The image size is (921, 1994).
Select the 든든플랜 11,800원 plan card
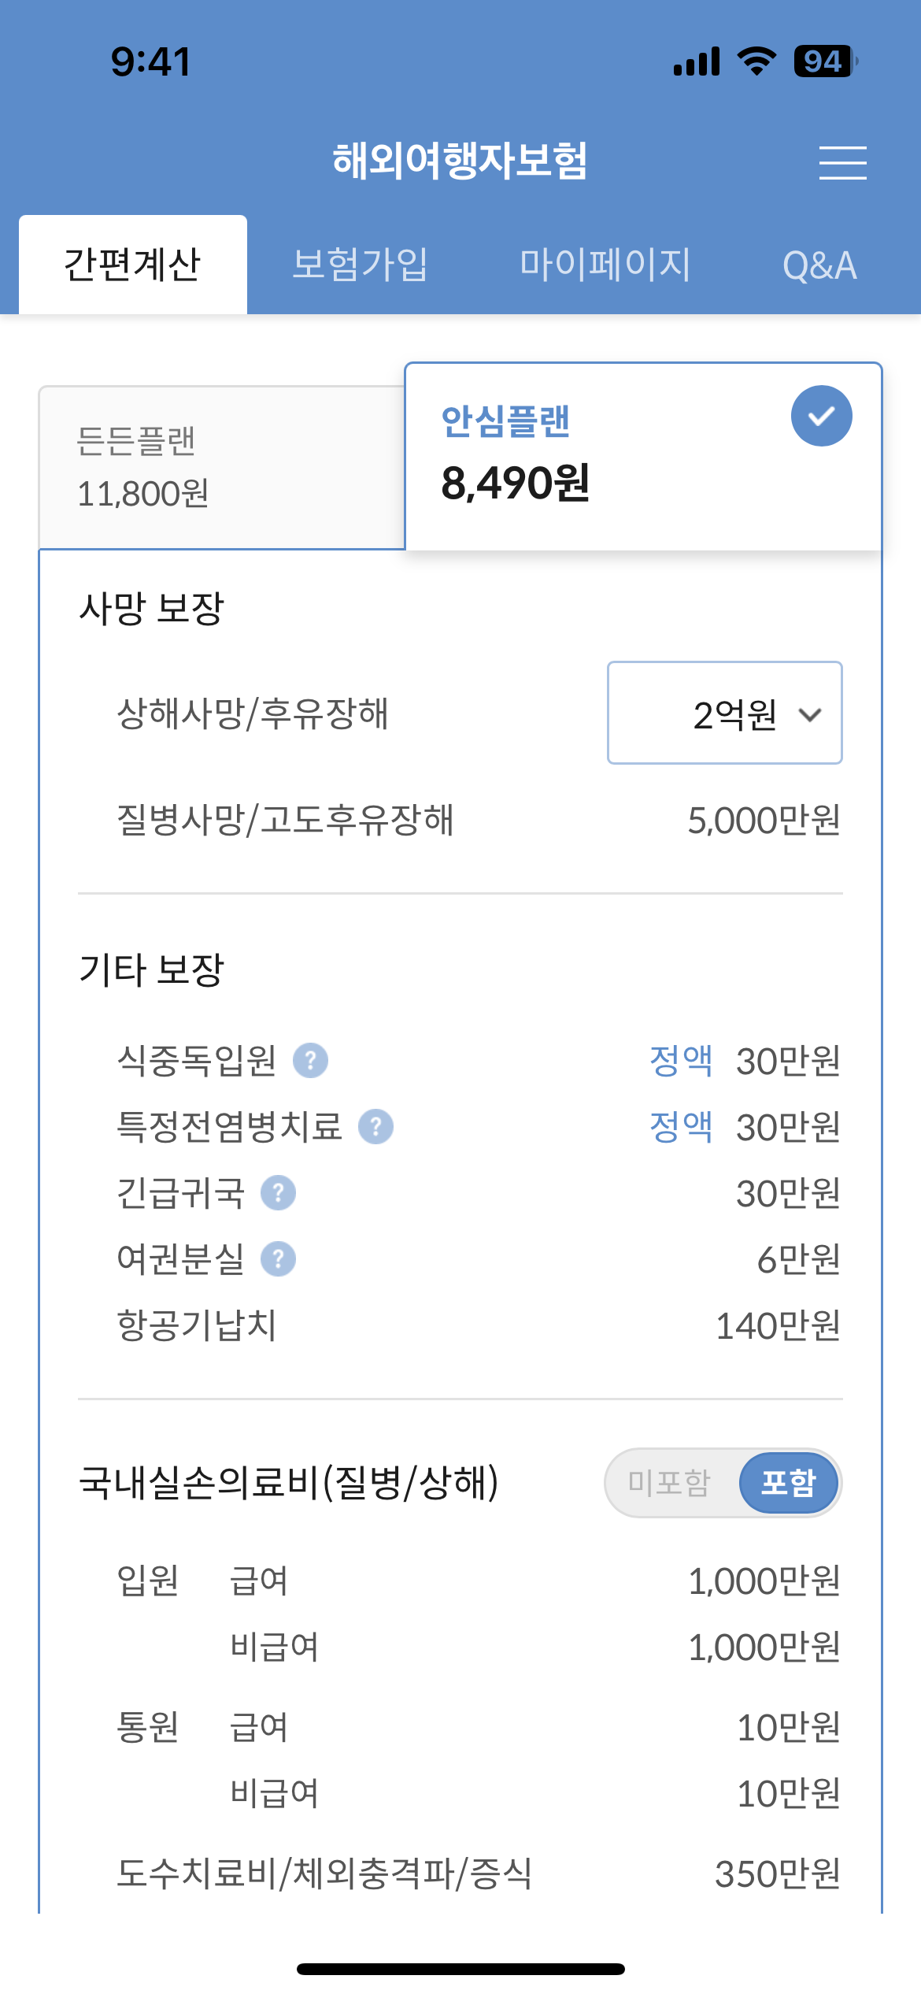pyautogui.click(x=222, y=467)
